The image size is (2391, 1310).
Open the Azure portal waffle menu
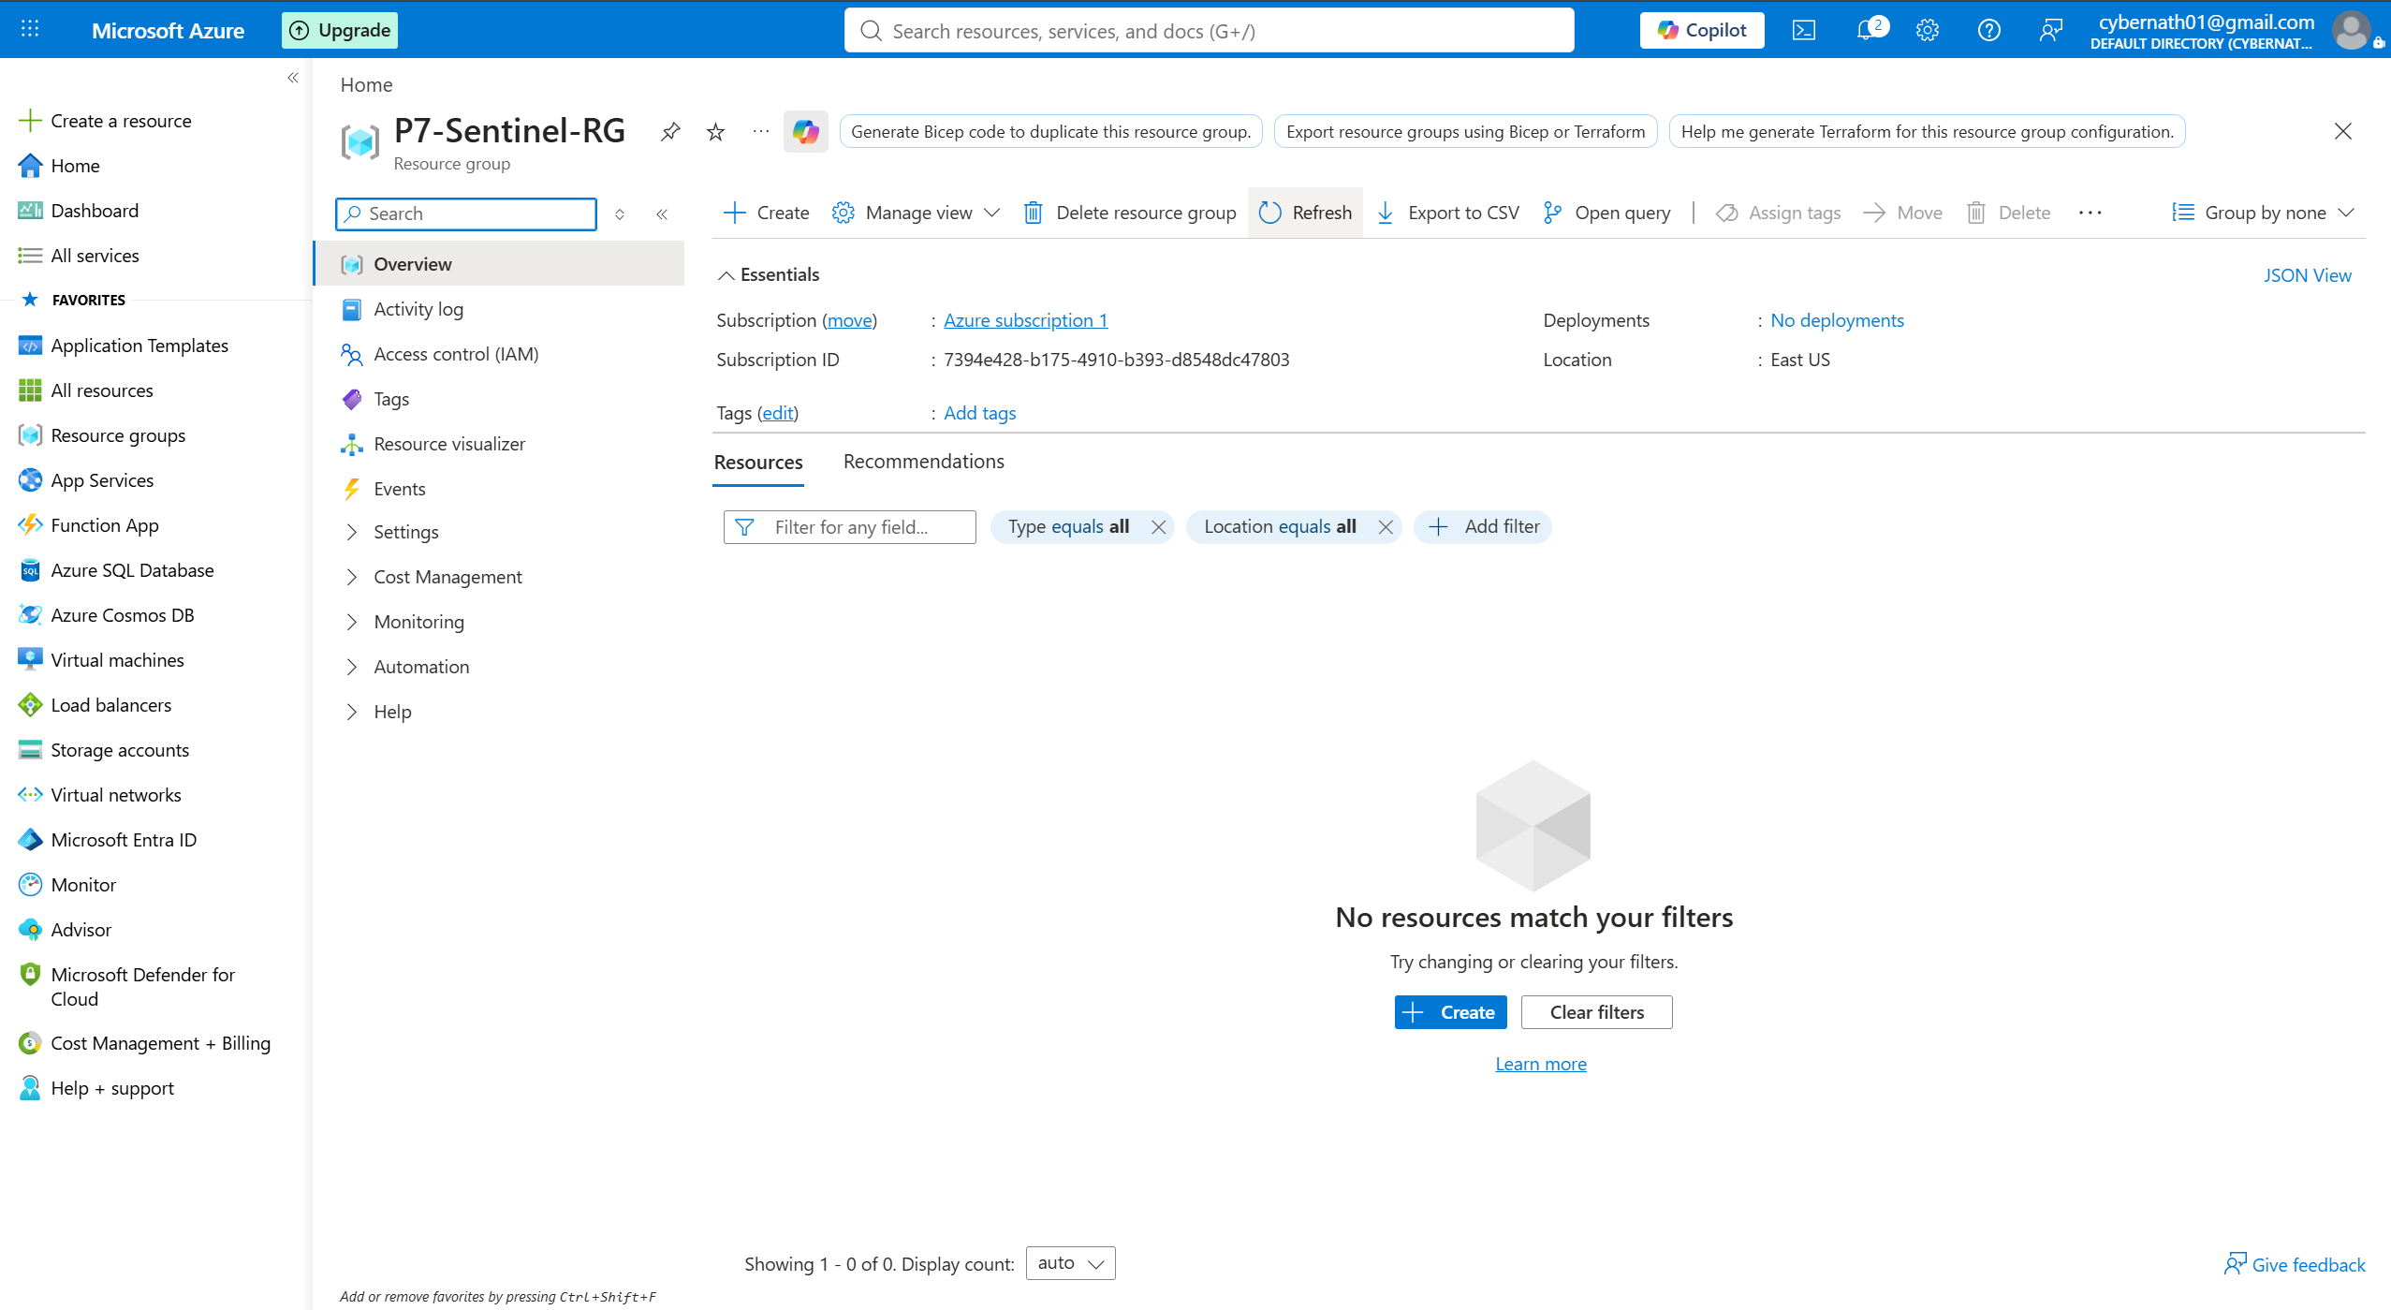point(30,30)
